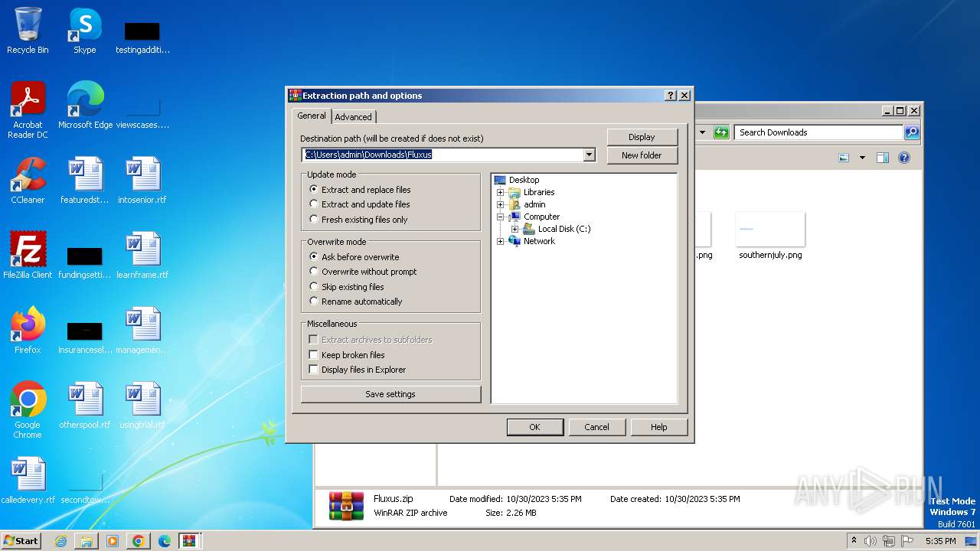Launch Acrobat Reader DC from desktop
Image resolution: width=980 pixels, height=551 pixels.
(x=28, y=110)
